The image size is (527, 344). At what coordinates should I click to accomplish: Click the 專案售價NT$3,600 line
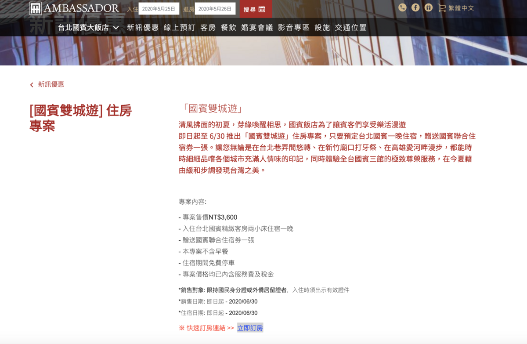(208, 217)
